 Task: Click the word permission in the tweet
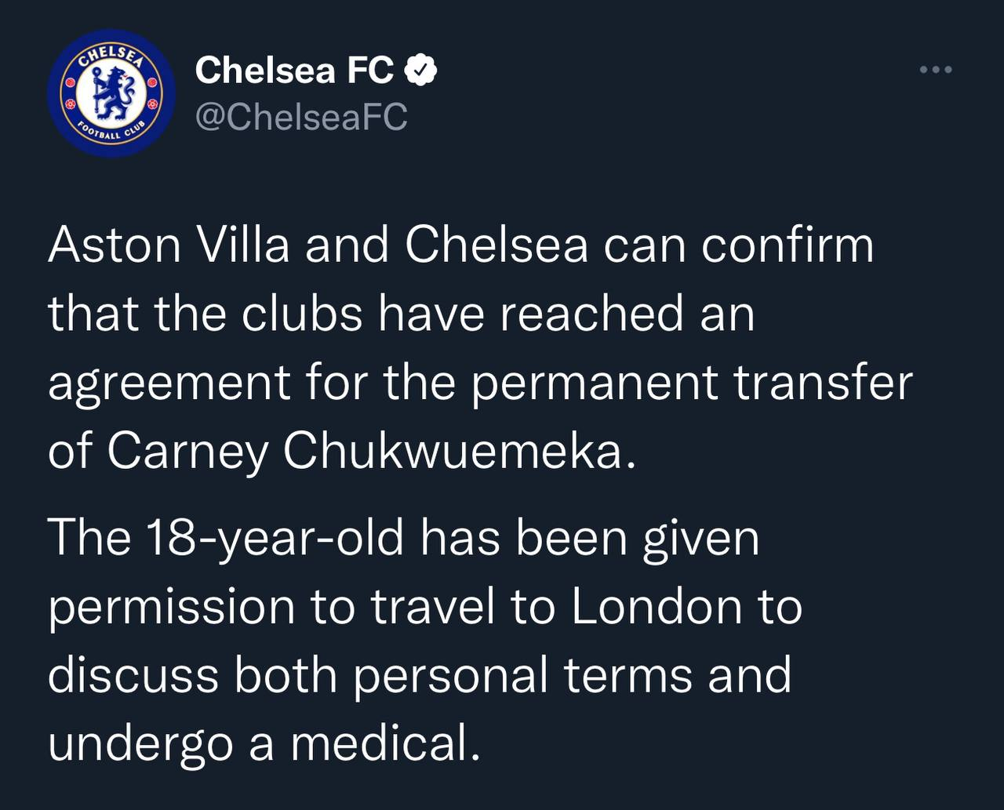coord(172,608)
